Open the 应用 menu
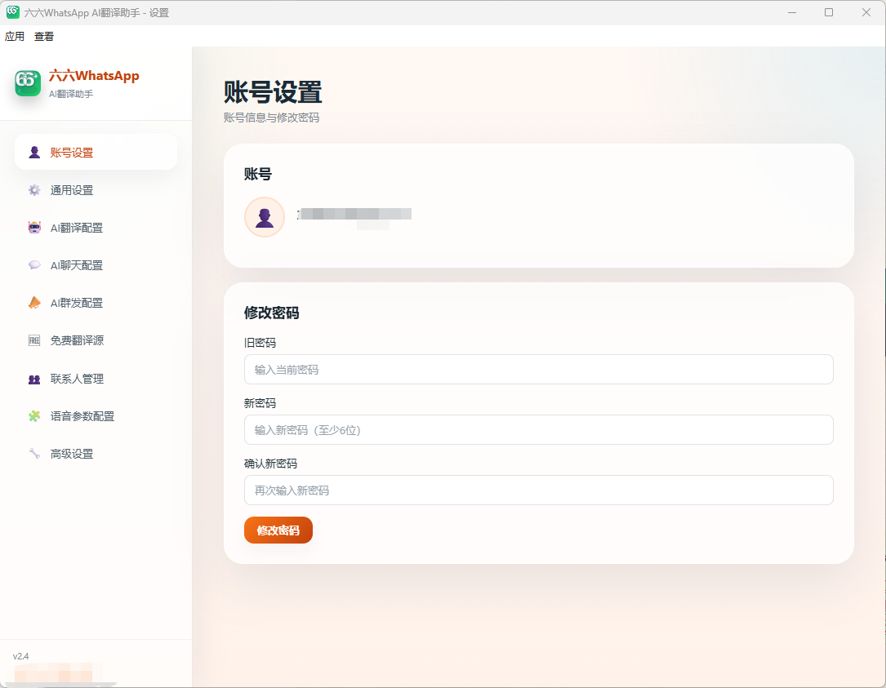 pyautogui.click(x=15, y=36)
